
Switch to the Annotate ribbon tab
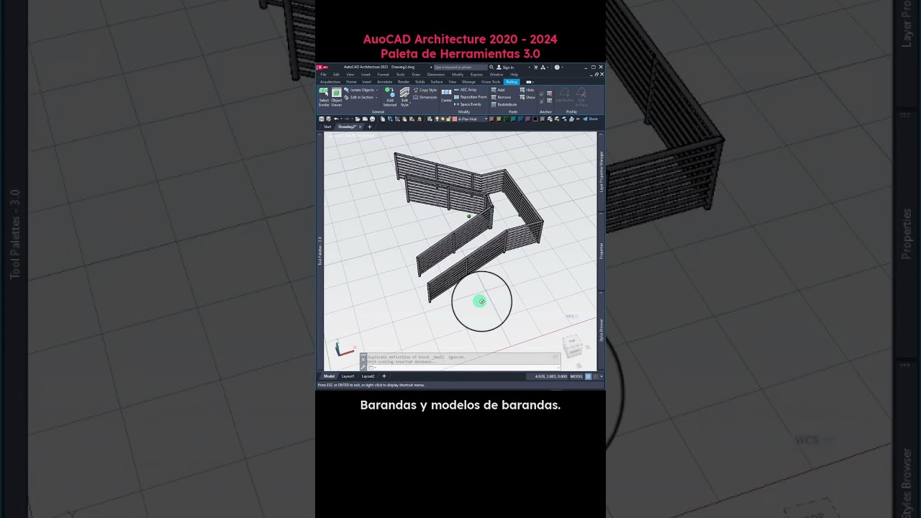(385, 82)
